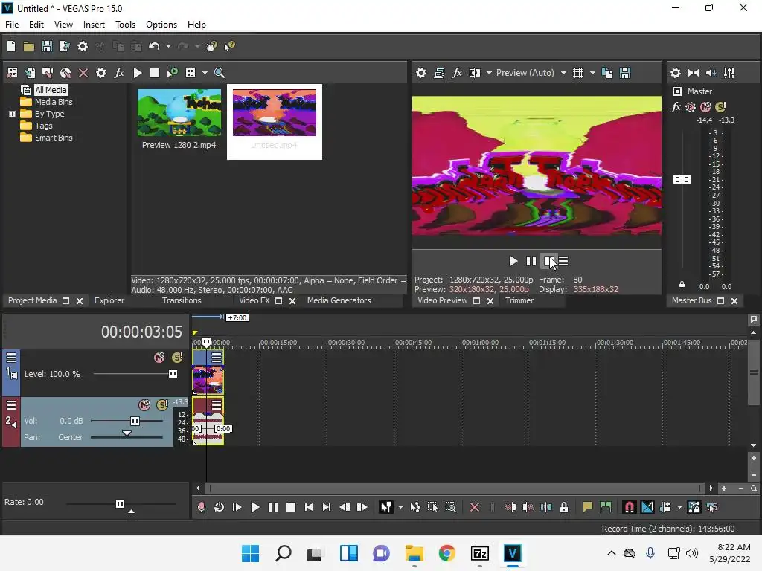
Task: Click the Record microphone button in transport
Action: (x=202, y=507)
